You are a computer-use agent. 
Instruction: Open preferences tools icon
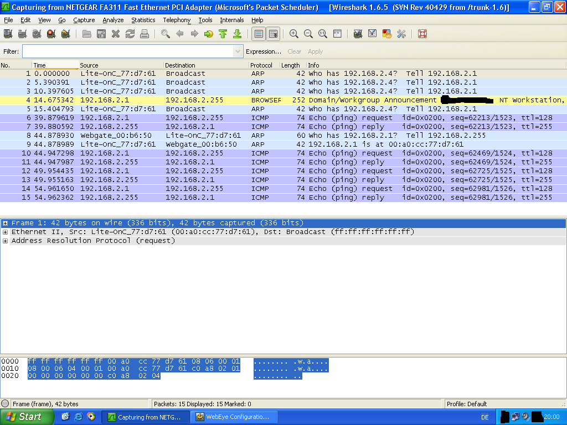pos(401,34)
